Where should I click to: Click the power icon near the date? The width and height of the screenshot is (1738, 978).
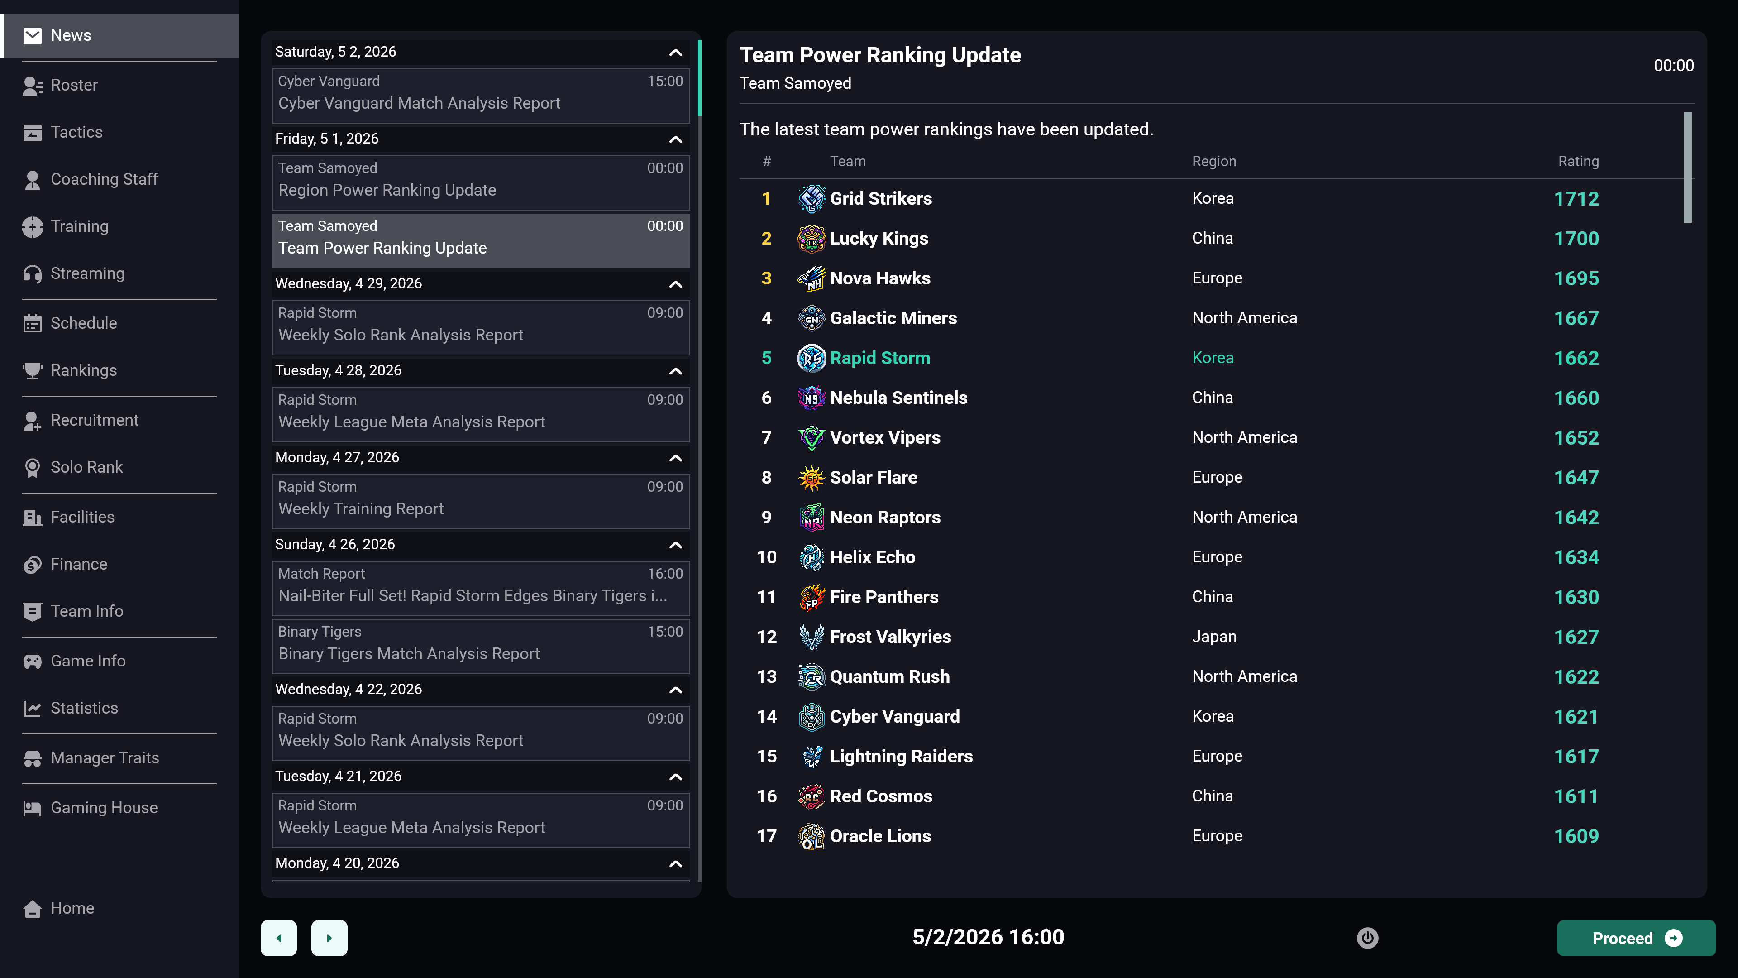(1367, 938)
